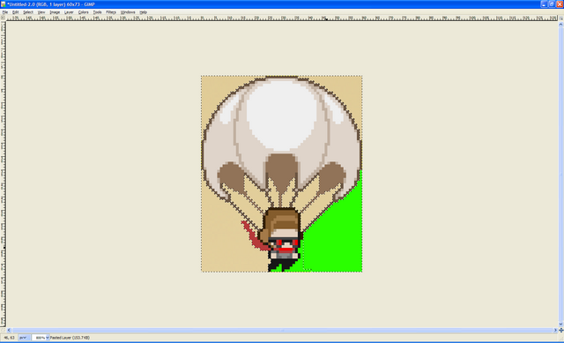Viewport: 564px width, 343px height.
Task: Open the File menu
Action: [5, 12]
